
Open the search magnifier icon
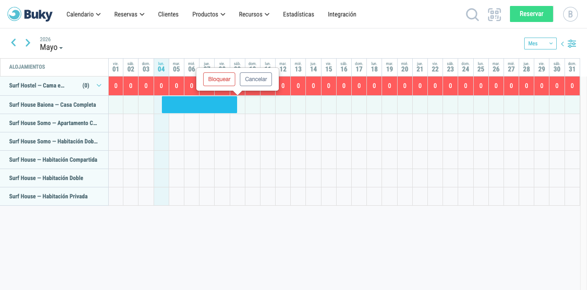coord(472,15)
